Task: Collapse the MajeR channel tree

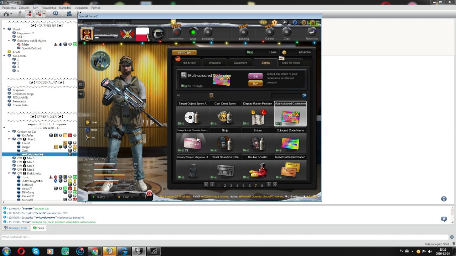Action: click(4, 29)
